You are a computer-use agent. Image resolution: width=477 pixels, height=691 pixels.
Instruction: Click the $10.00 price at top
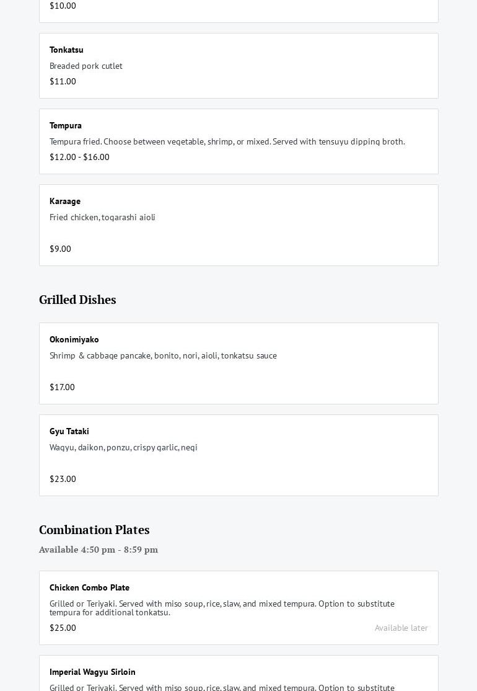tap(63, 6)
